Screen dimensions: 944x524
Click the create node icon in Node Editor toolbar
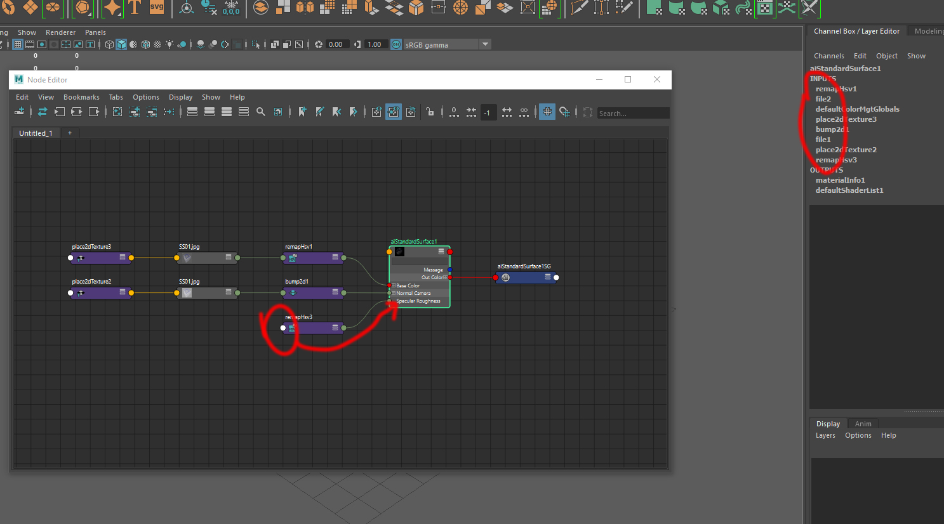[x=20, y=112]
